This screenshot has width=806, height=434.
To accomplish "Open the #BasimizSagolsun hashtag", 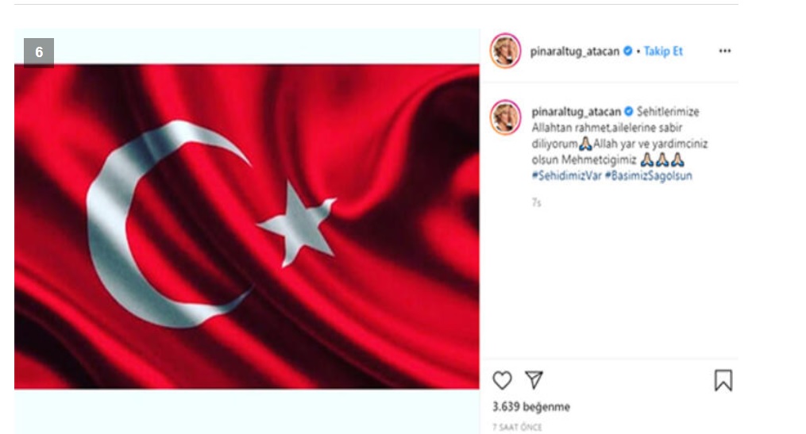I will [649, 175].
